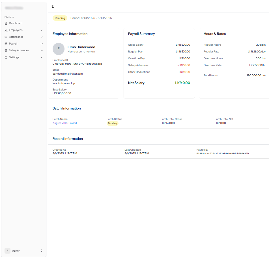269x257 pixels.
Task: Click the Last Updated timestamp value
Action: (137, 153)
